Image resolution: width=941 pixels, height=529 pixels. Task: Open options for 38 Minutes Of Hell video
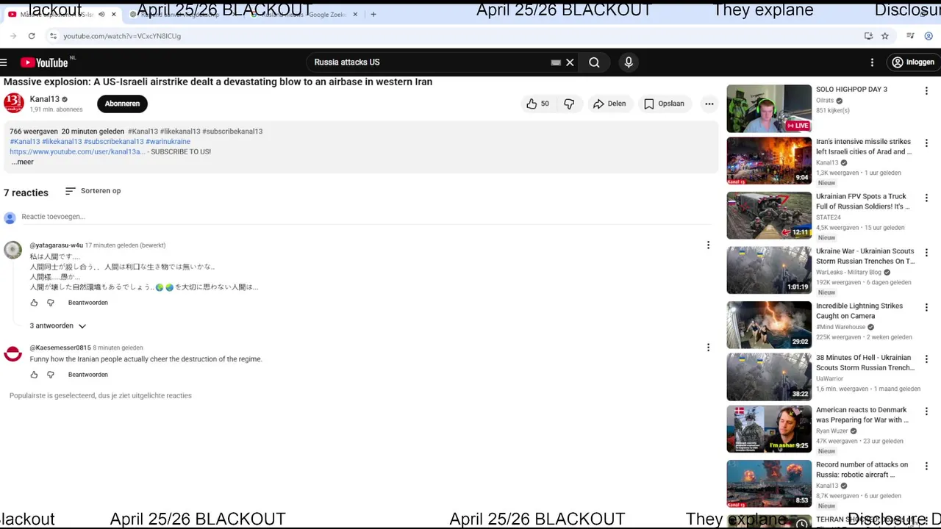tap(926, 359)
